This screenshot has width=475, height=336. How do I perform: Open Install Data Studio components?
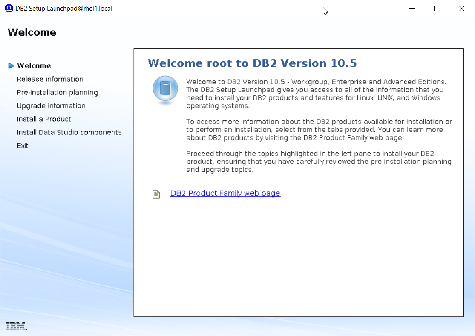point(69,132)
